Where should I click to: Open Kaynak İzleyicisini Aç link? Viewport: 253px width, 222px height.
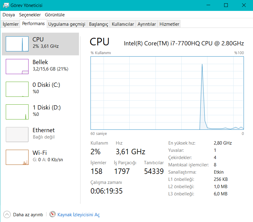point(79,215)
